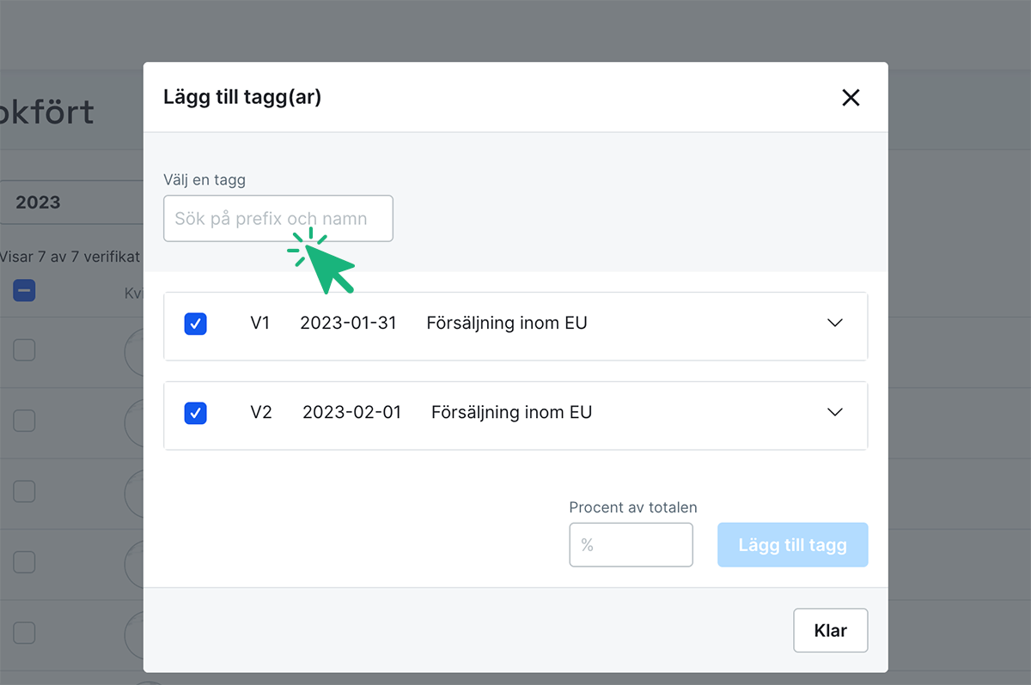The width and height of the screenshot is (1031, 685).
Task: Click the indeterminate select-all checkbox
Action: 24,291
